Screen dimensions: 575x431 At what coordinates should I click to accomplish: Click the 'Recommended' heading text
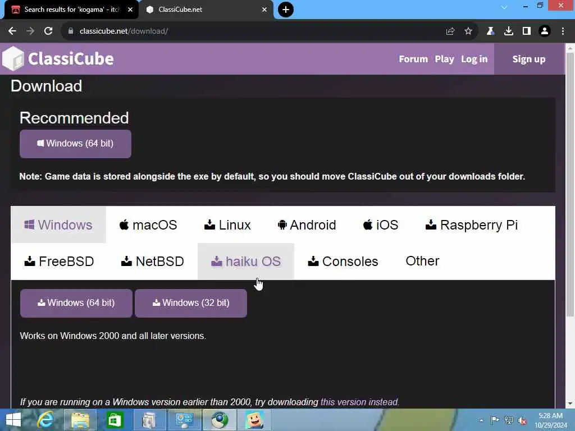74,118
